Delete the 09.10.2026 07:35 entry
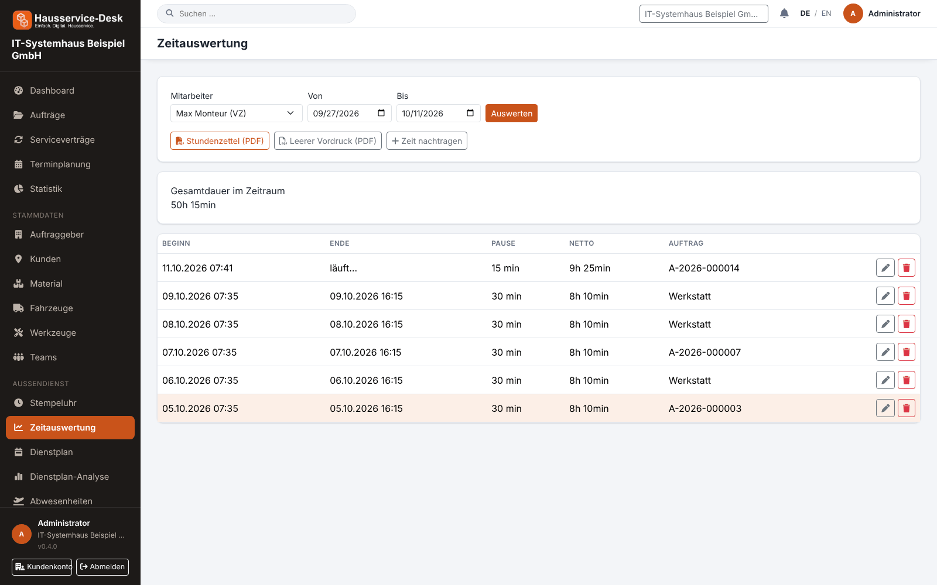The height and width of the screenshot is (585, 937). (907, 296)
